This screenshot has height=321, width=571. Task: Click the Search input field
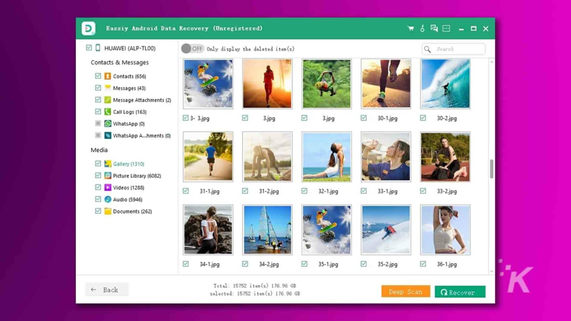pyautogui.click(x=454, y=49)
